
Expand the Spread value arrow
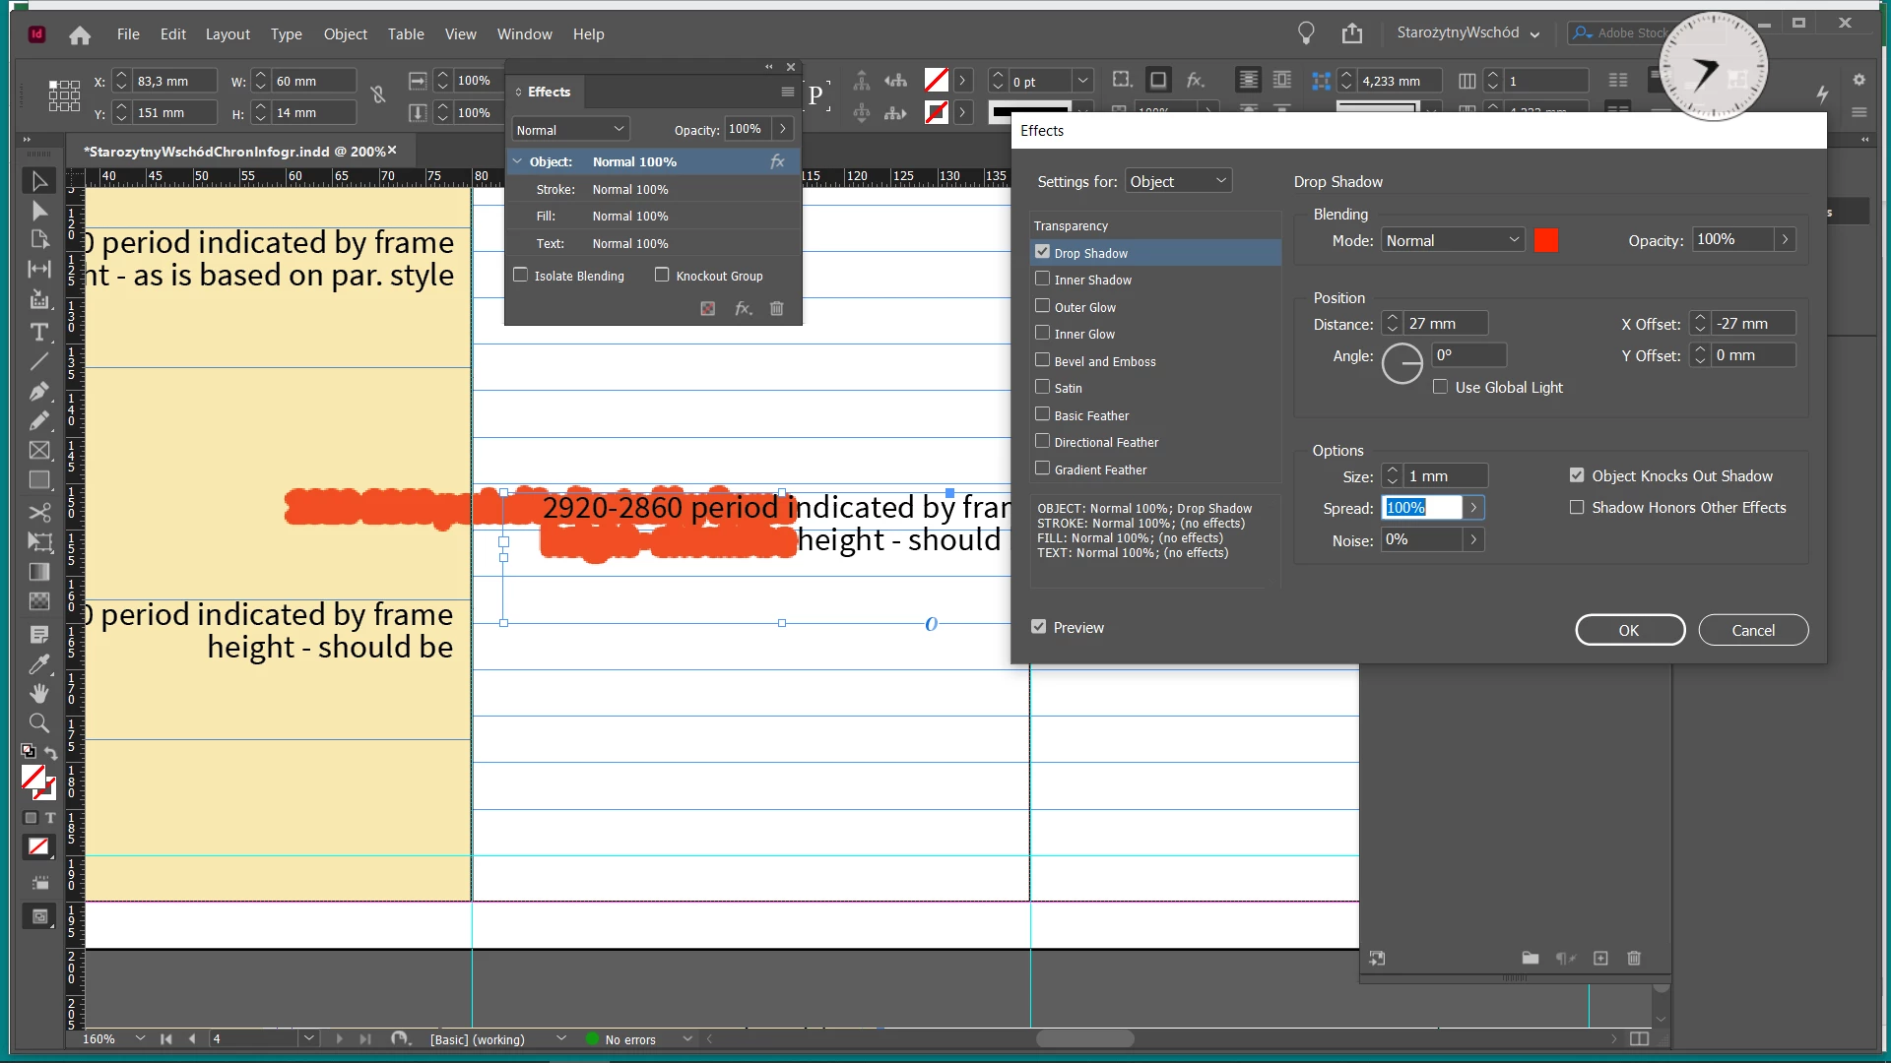[x=1473, y=508]
